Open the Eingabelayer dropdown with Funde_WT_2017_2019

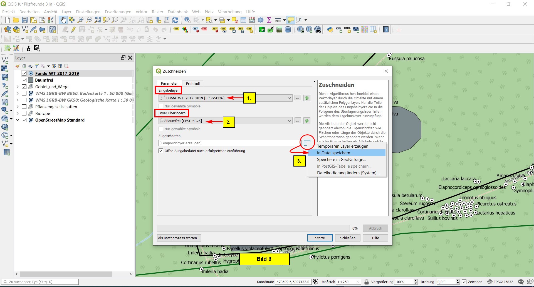point(289,98)
